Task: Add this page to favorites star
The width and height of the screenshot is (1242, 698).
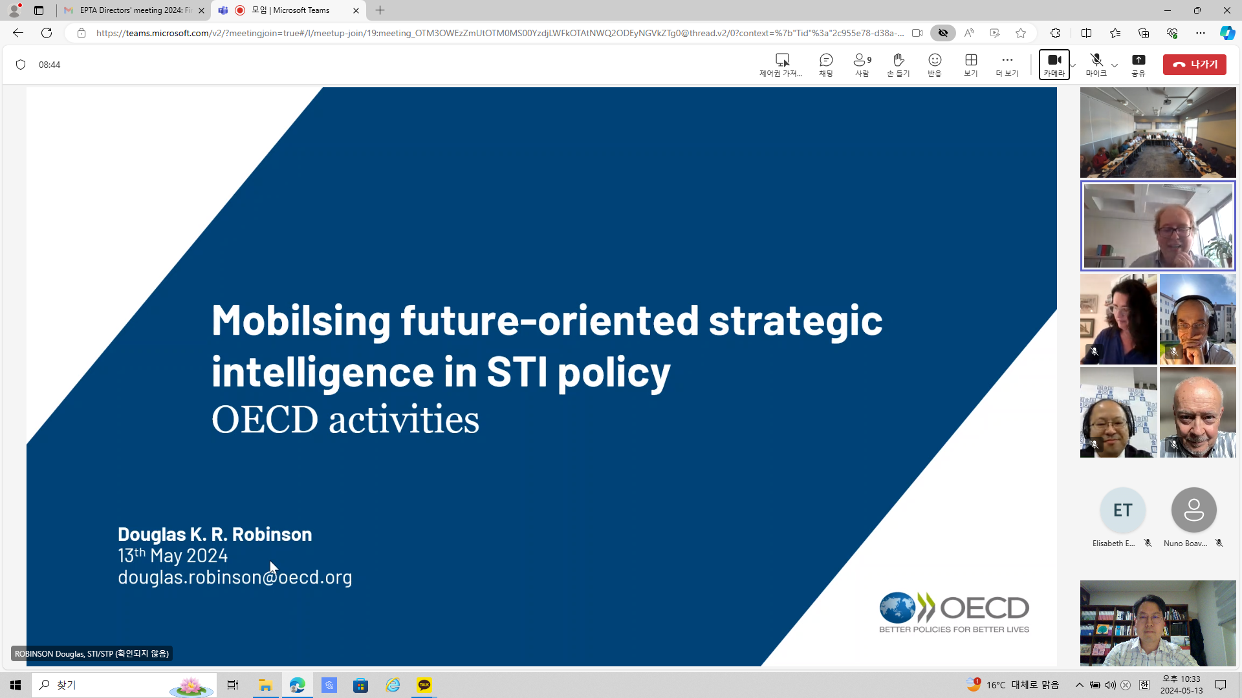Action: click(1021, 33)
